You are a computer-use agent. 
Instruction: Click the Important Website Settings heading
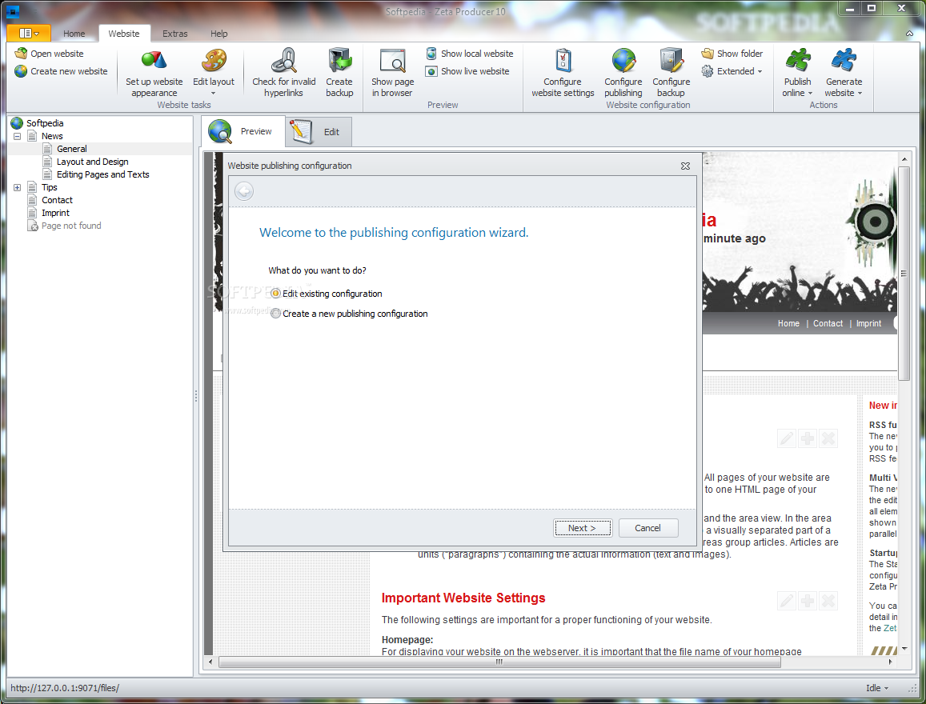[463, 598]
